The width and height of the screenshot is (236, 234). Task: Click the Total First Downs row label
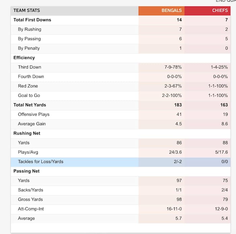click(x=32, y=20)
